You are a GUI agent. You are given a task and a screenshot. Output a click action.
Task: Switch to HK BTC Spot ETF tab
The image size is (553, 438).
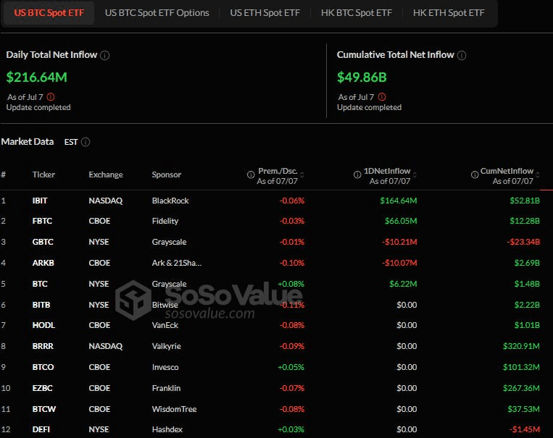click(356, 13)
